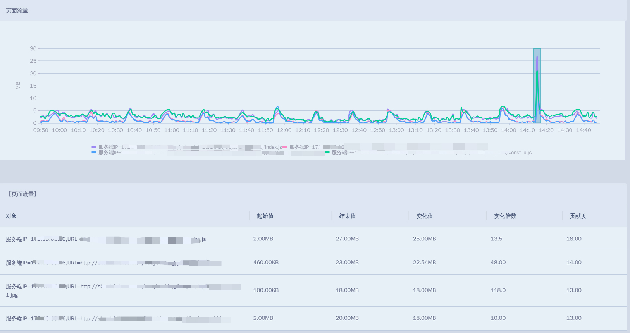
Task: Hide the blue legend series
Action: tap(94, 153)
